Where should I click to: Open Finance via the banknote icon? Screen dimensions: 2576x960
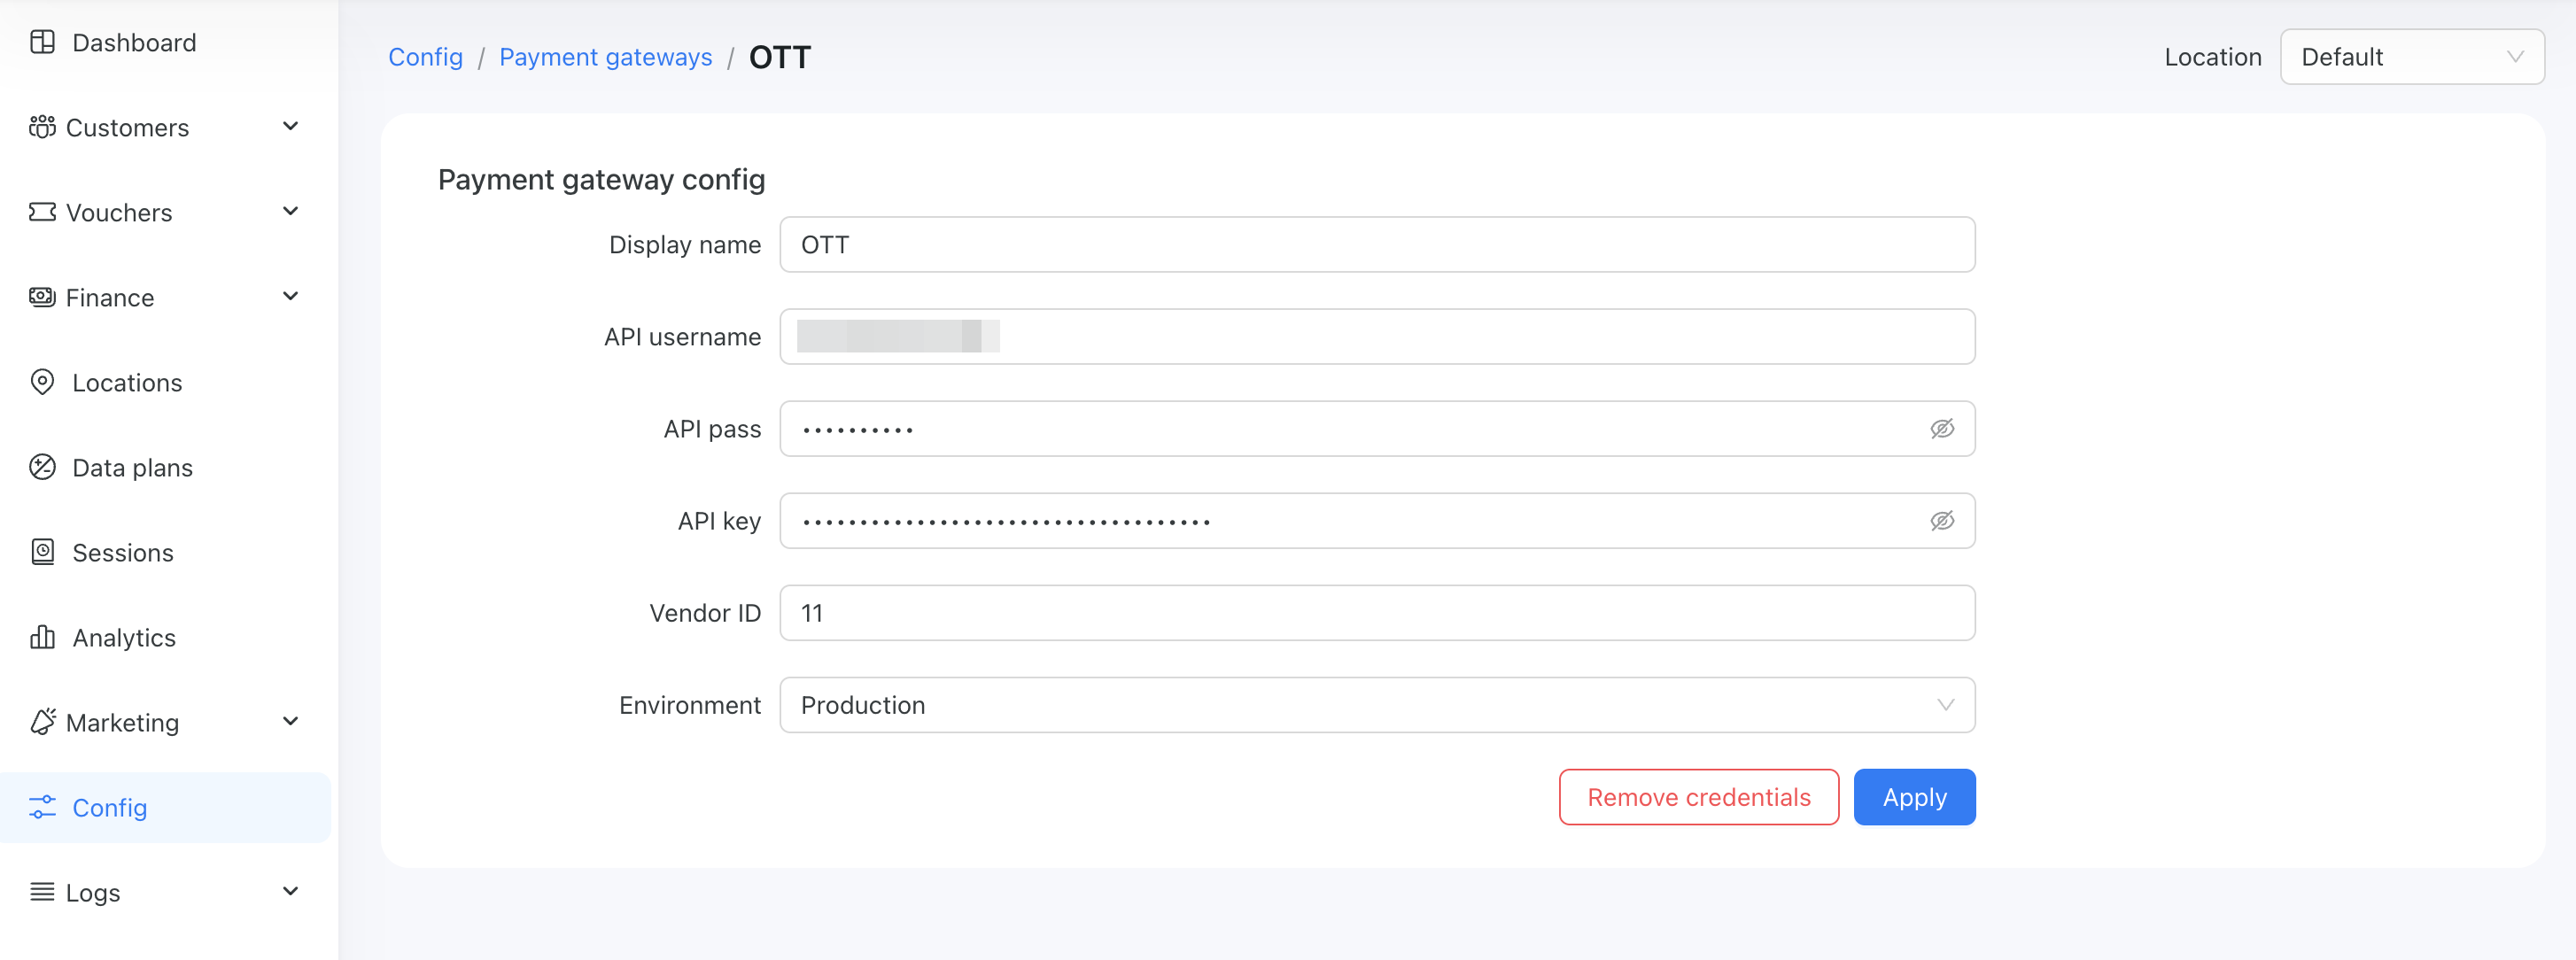[x=42, y=297]
